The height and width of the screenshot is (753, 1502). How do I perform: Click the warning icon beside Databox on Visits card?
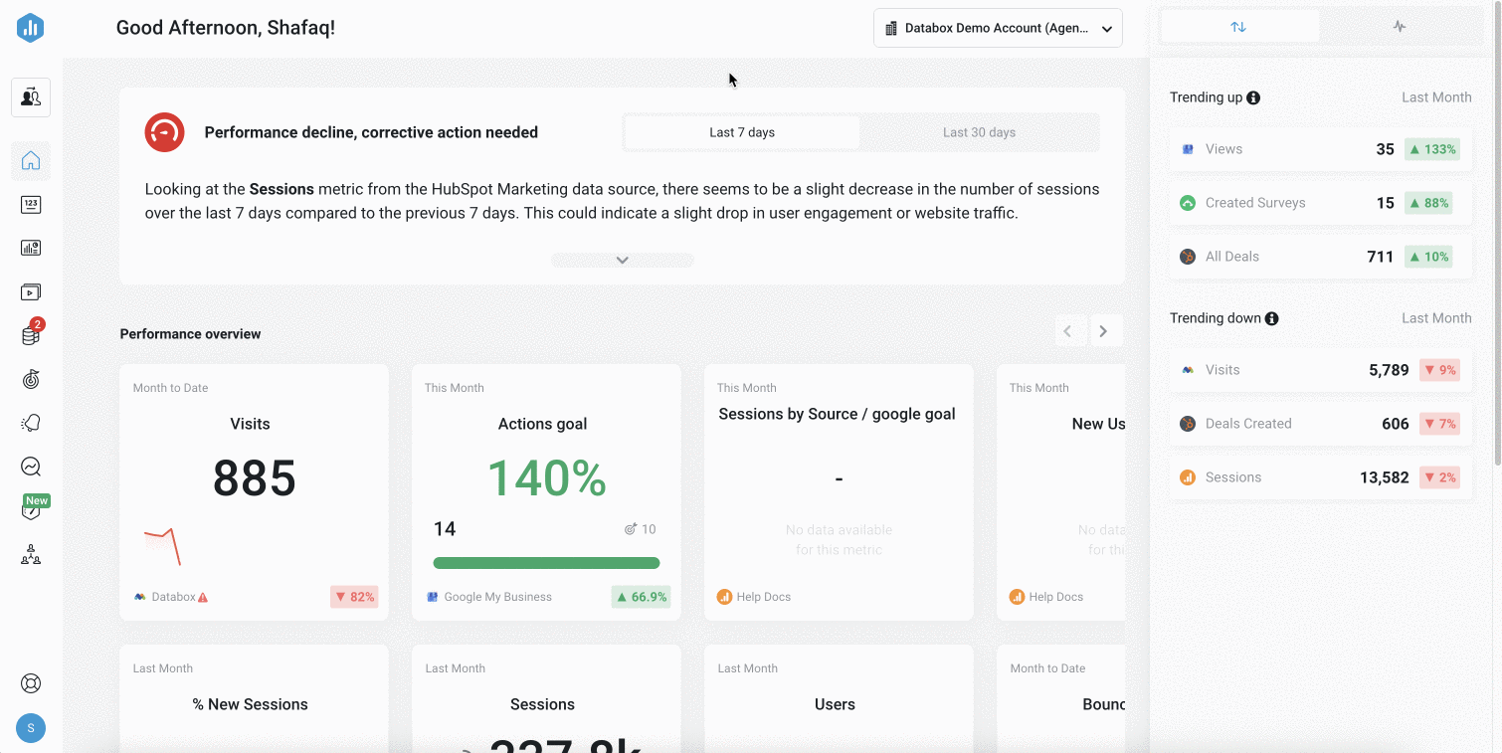pyautogui.click(x=203, y=598)
